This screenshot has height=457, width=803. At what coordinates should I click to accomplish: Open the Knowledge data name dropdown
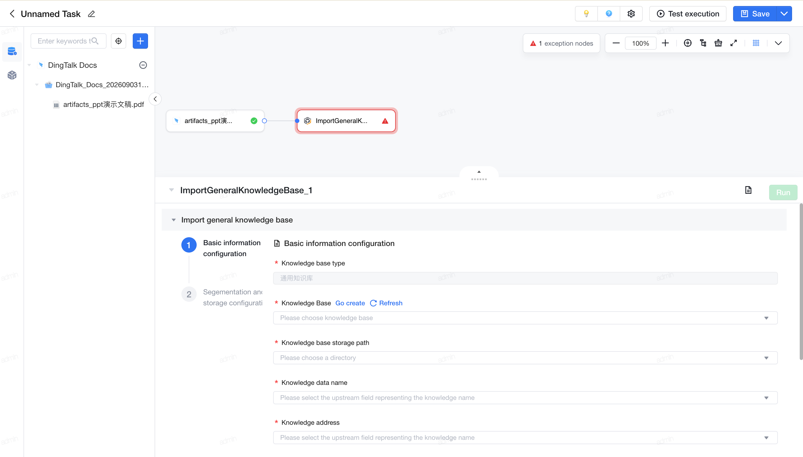pyautogui.click(x=525, y=398)
